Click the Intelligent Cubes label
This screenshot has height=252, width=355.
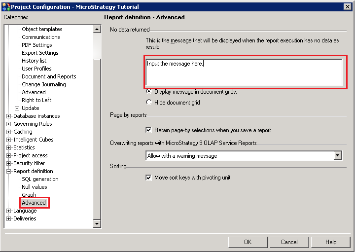point(34,140)
